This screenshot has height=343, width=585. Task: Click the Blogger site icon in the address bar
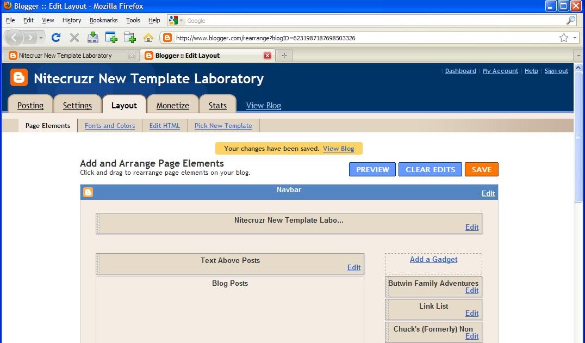167,38
